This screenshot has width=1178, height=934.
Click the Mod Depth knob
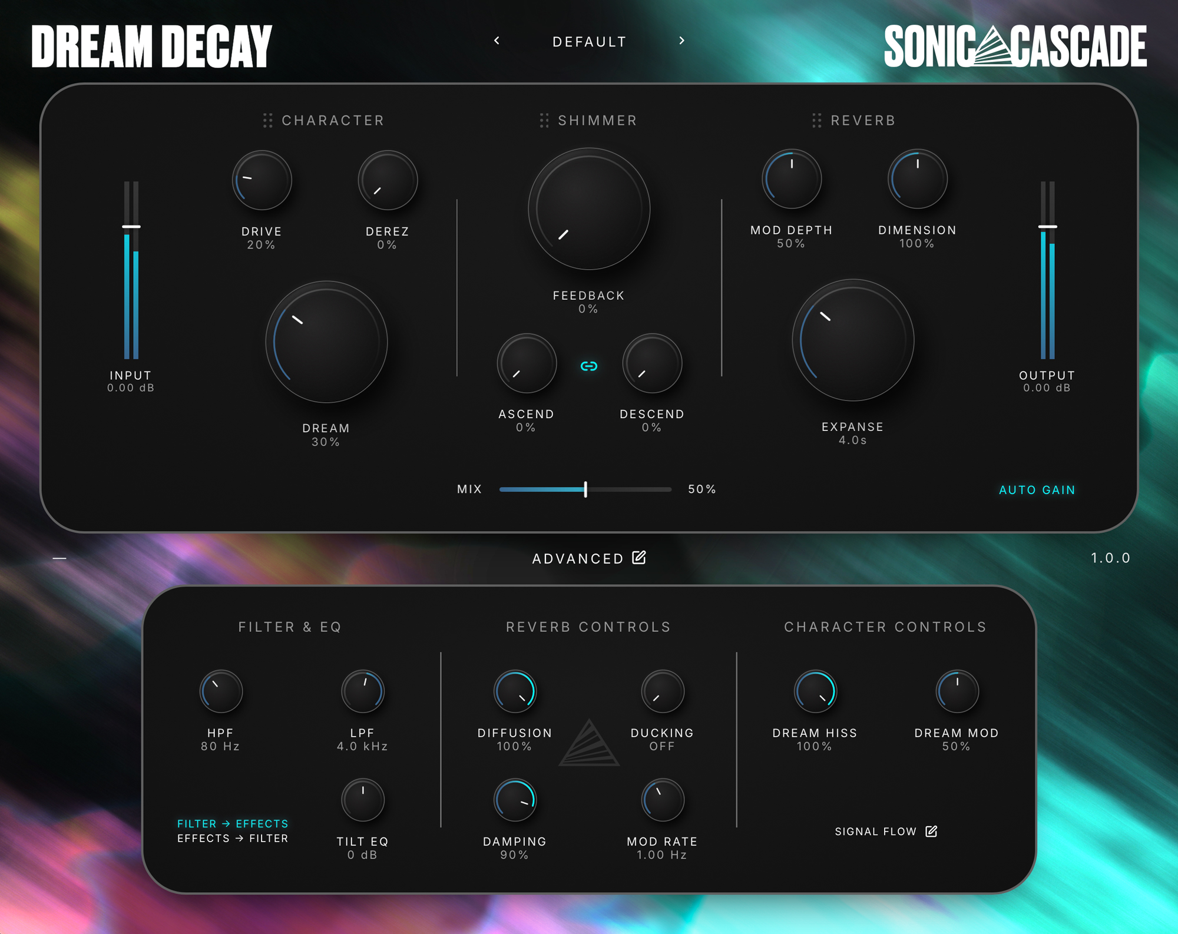[792, 179]
